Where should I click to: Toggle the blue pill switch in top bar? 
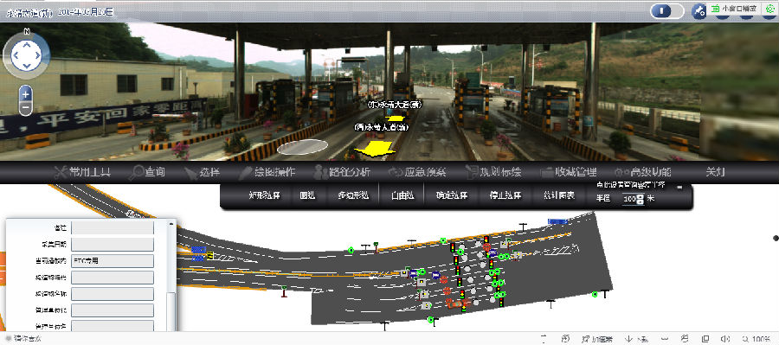click(666, 11)
